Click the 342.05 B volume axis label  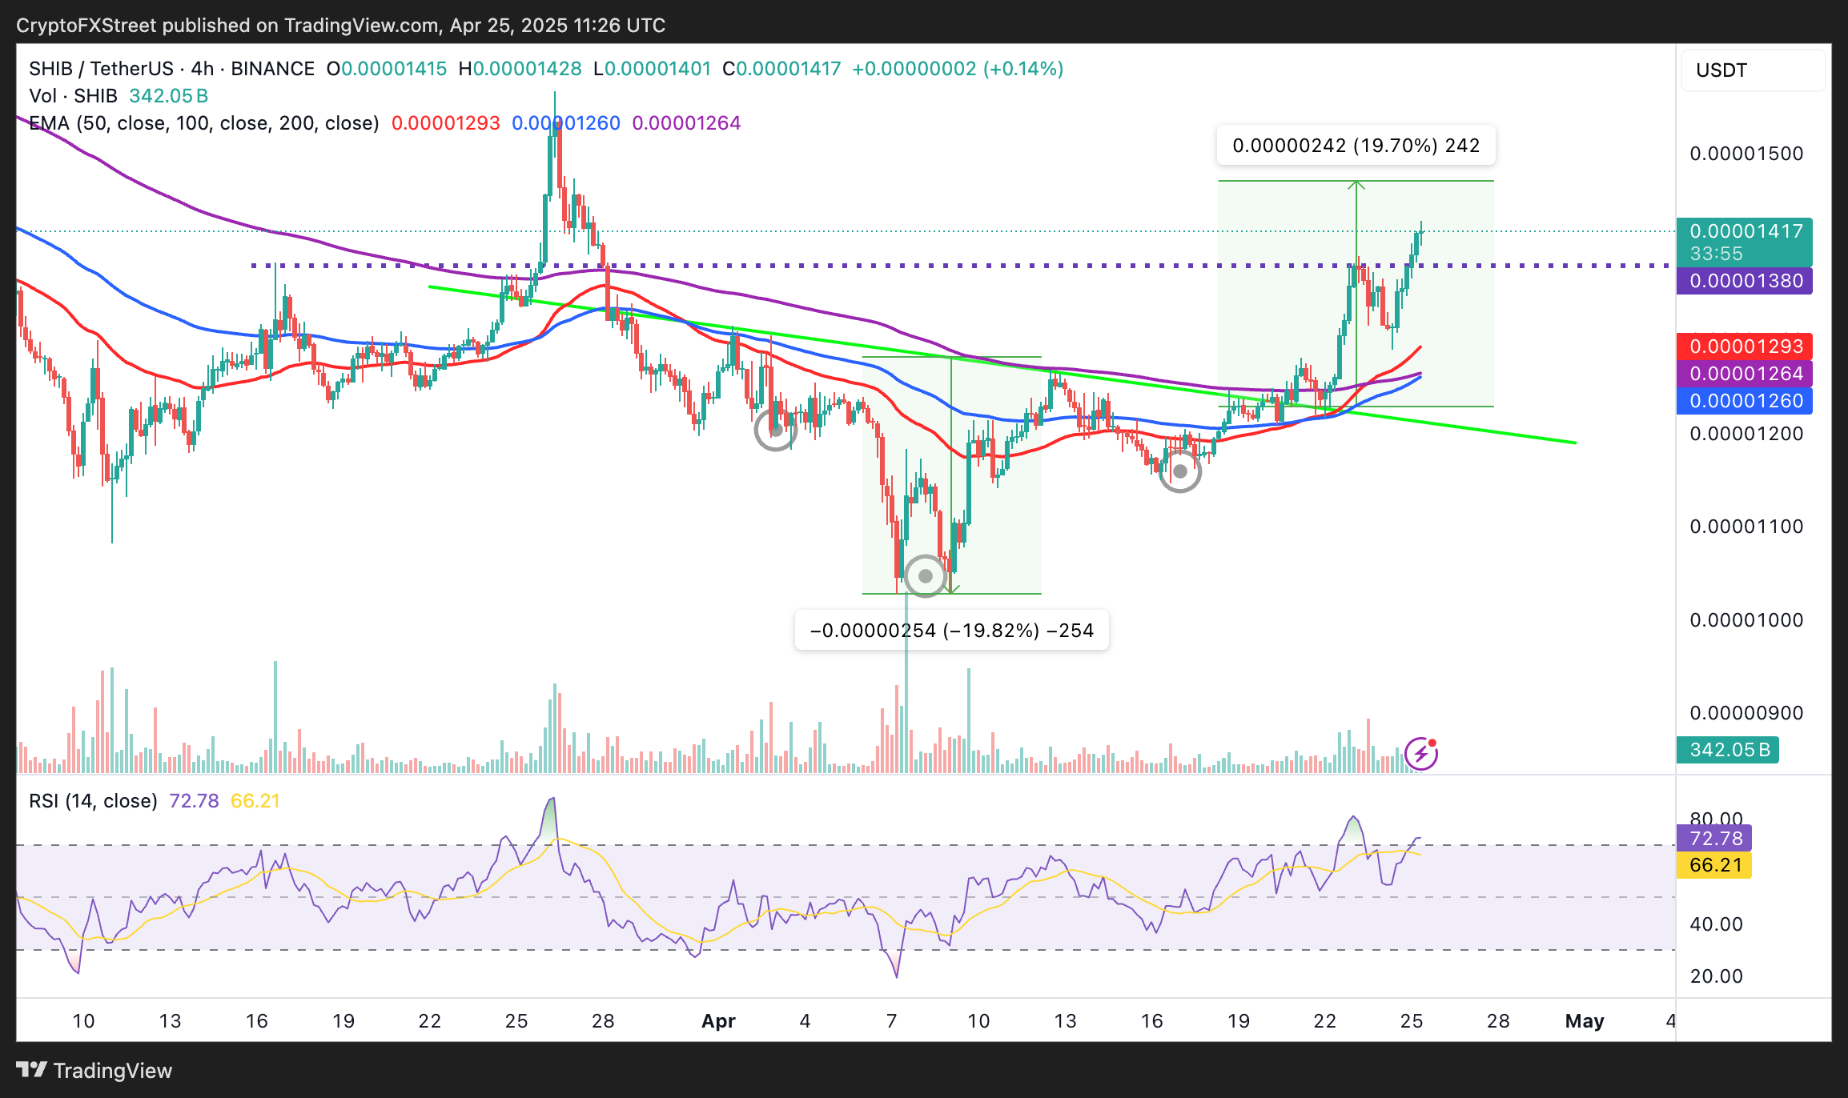pyautogui.click(x=1728, y=750)
